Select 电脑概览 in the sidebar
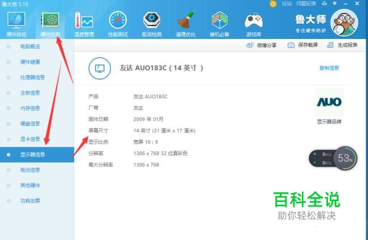The width and height of the screenshot is (368, 240). (30, 47)
